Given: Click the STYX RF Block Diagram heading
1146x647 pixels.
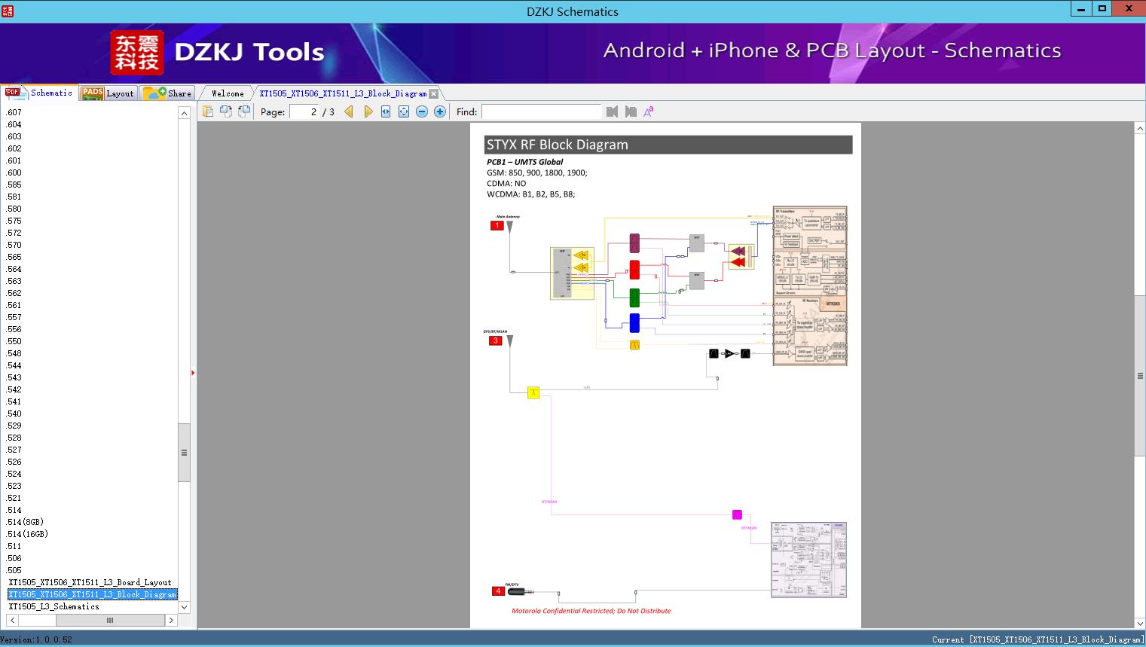Looking at the screenshot, I should coord(558,145).
